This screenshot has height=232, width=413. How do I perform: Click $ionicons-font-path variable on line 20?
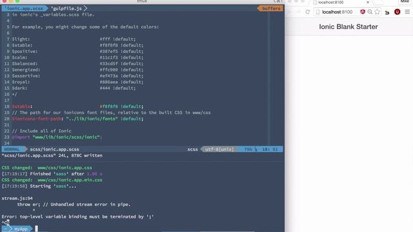[37, 119]
